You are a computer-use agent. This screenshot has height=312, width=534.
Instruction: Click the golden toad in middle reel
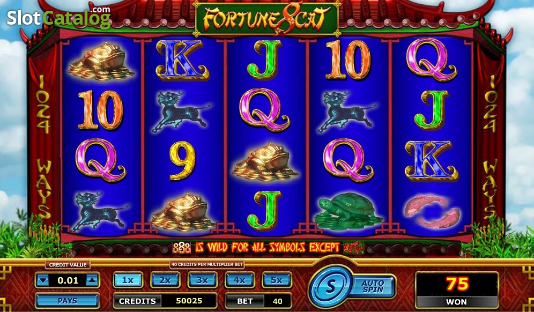[265, 161]
